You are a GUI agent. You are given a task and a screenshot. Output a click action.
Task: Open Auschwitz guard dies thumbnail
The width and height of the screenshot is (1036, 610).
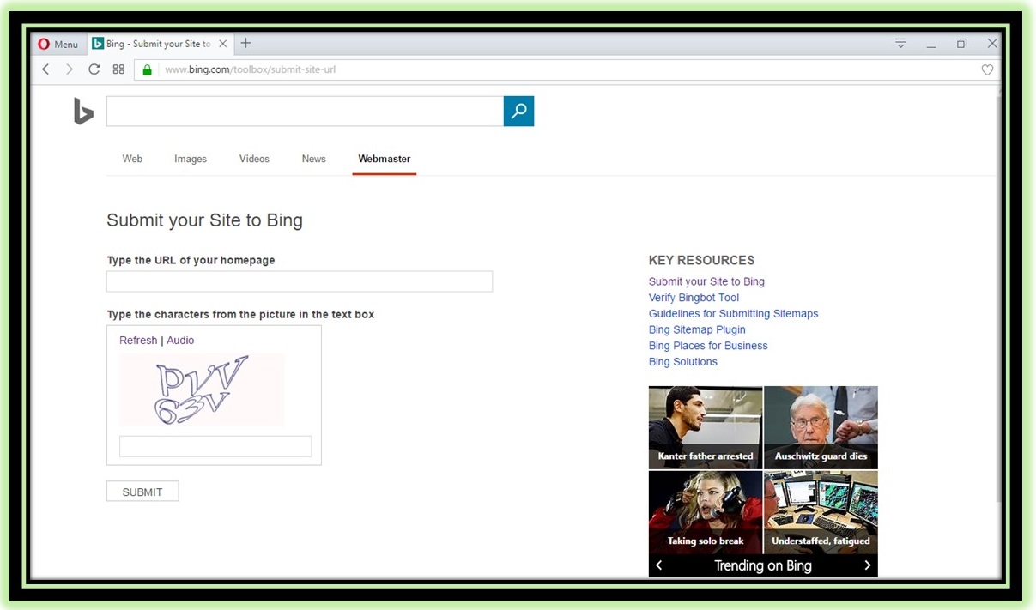[821, 427]
